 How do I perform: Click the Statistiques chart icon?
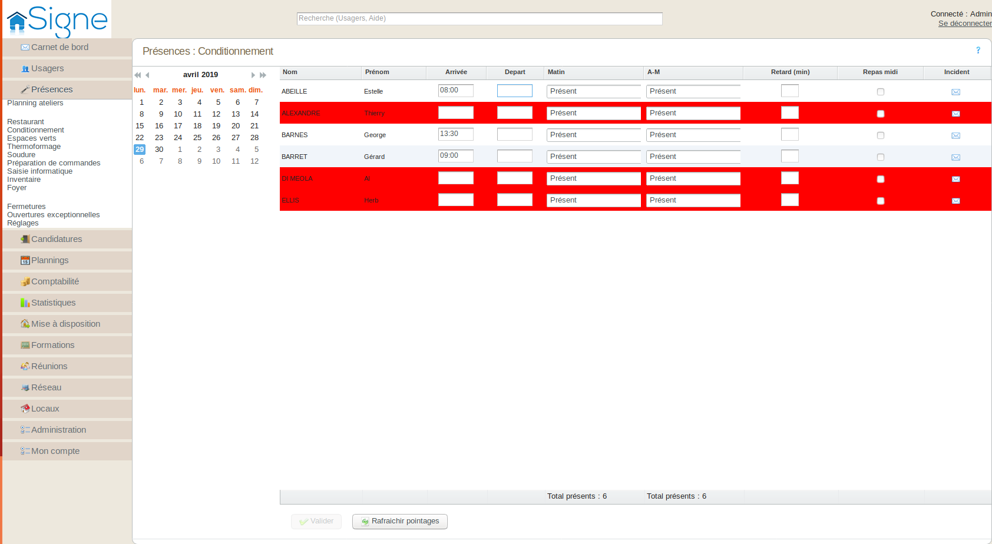point(25,303)
